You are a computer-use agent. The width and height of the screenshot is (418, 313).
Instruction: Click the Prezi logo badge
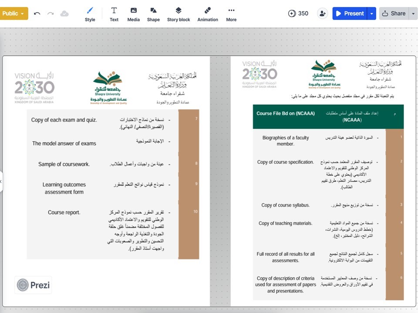33,285
